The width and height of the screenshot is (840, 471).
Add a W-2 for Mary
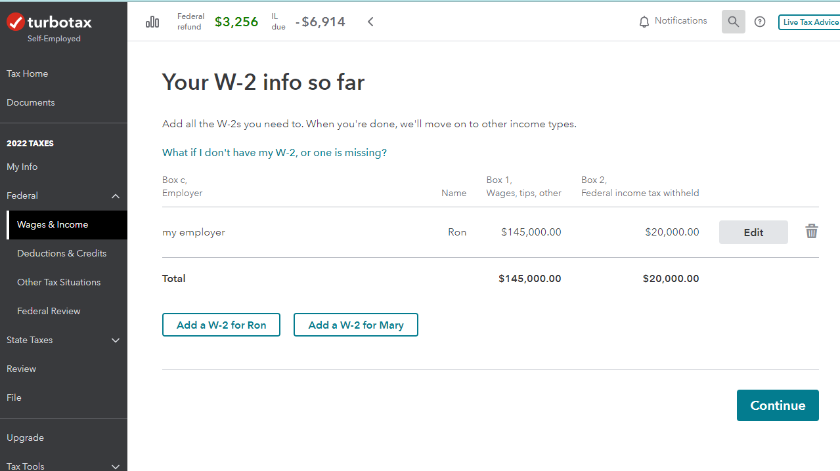tap(356, 325)
